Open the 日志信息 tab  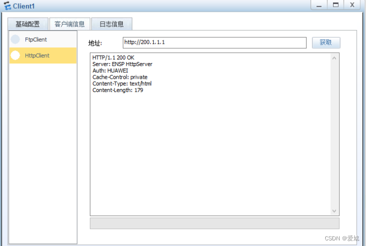[x=112, y=24]
